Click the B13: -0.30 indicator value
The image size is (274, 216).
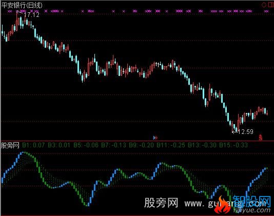point(202,145)
